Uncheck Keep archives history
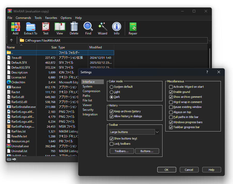The height and width of the screenshot is (184, 233). tap(111, 111)
